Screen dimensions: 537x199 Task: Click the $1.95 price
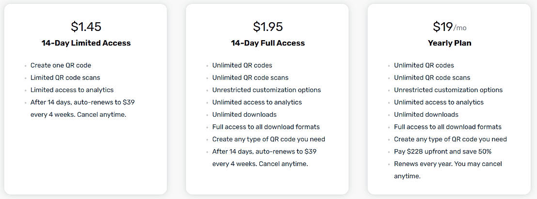[268, 27]
